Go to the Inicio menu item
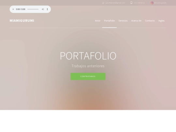 (x=98, y=21)
